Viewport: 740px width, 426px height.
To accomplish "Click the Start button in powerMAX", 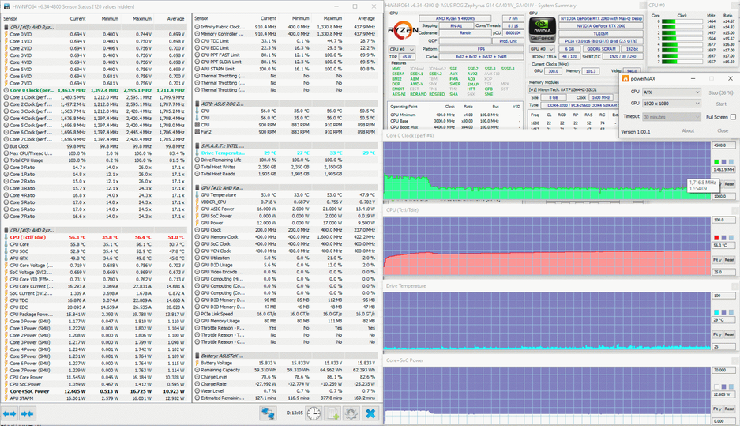I will coord(720,104).
